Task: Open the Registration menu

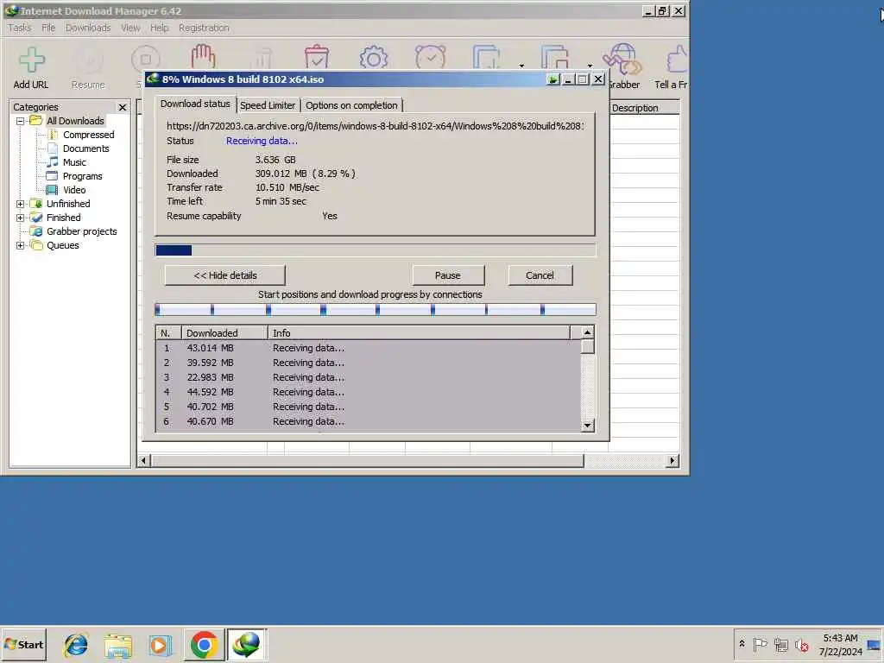Action: point(204,28)
